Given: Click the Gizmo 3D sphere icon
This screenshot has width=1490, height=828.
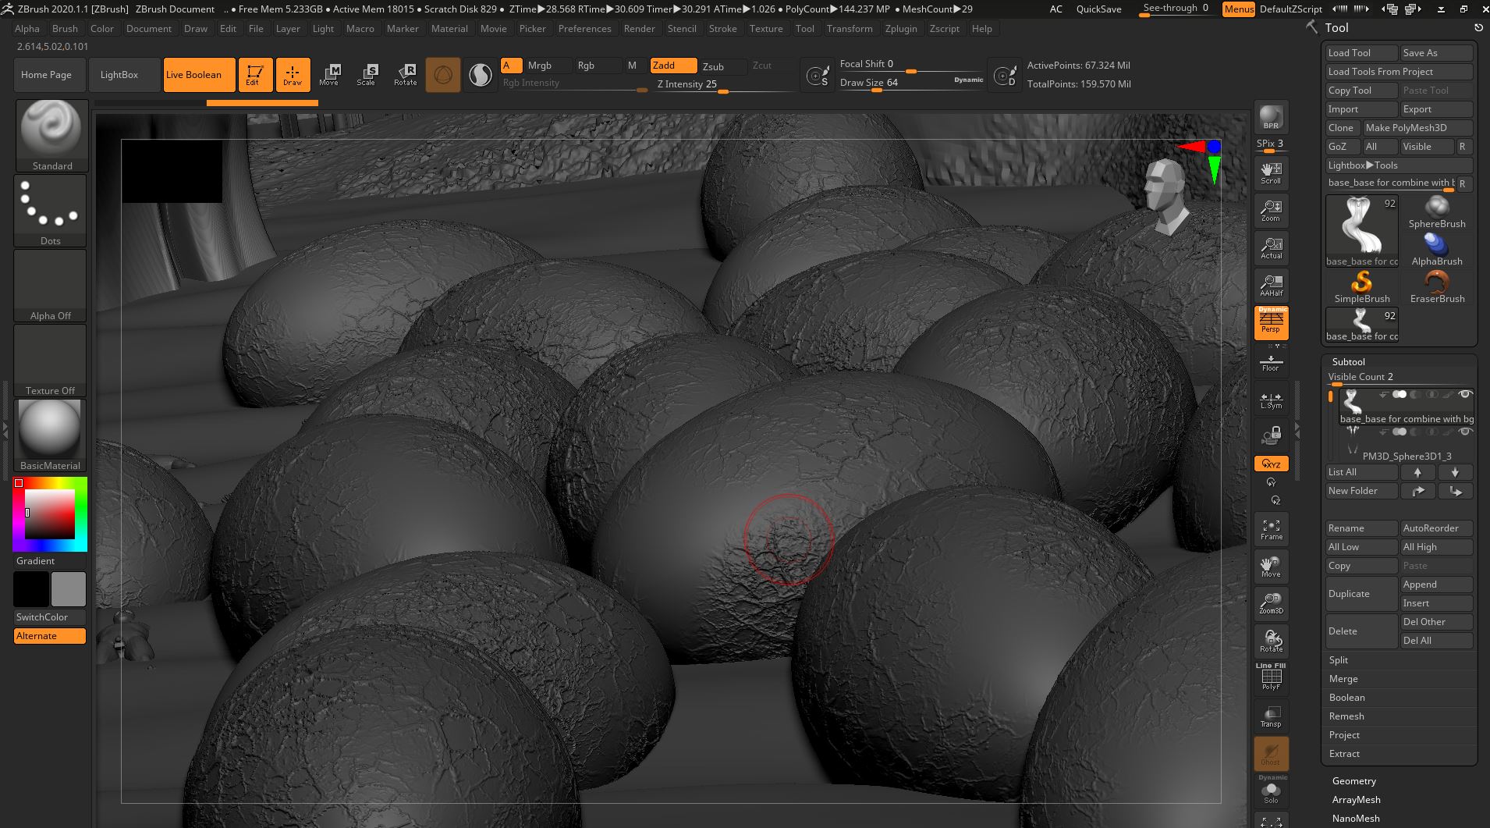Looking at the screenshot, I should pyautogui.click(x=442, y=75).
